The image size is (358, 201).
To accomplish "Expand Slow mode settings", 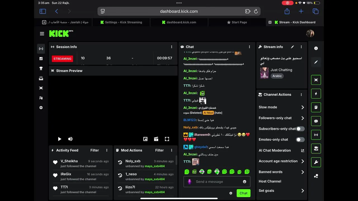I will [281, 107].
